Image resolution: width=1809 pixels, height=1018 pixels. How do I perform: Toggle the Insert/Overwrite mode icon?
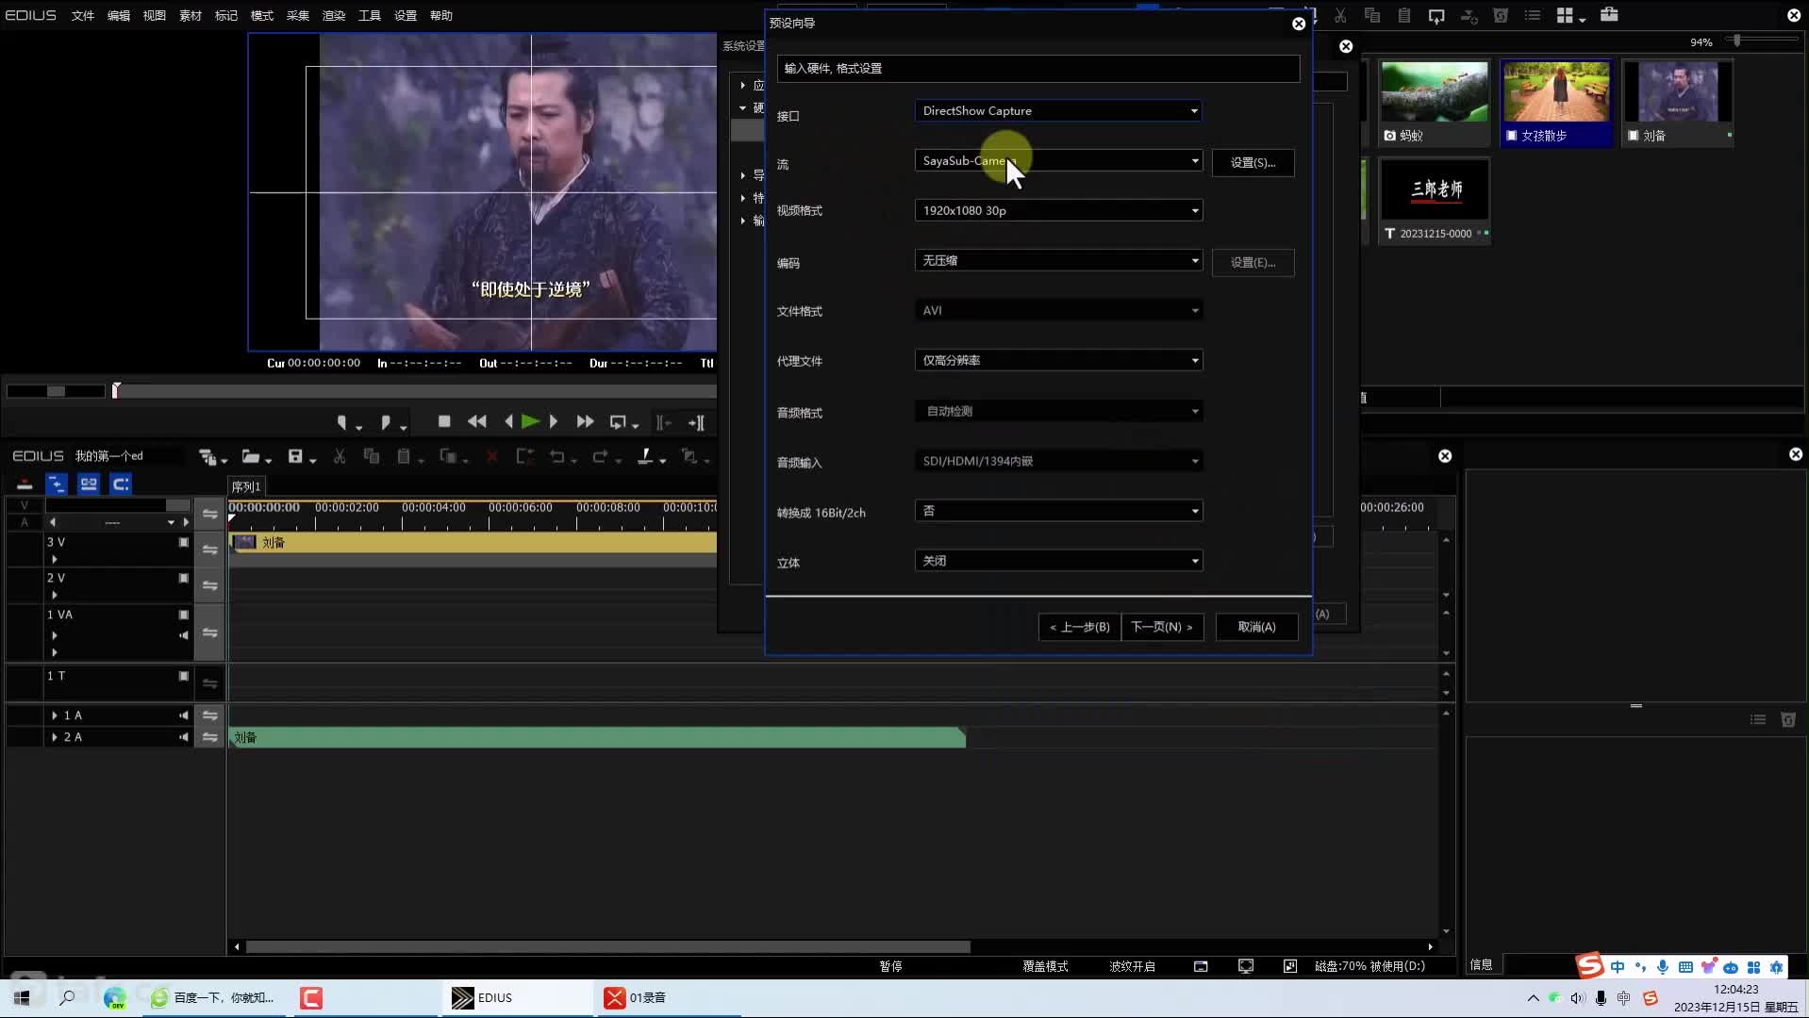[25, 484]
